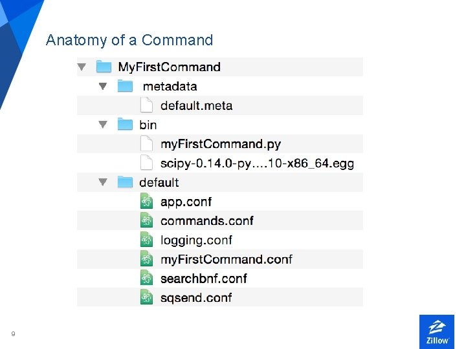
Task: Collapse the metadata folder disclosure triangle
Action: [x=103, y=86]
